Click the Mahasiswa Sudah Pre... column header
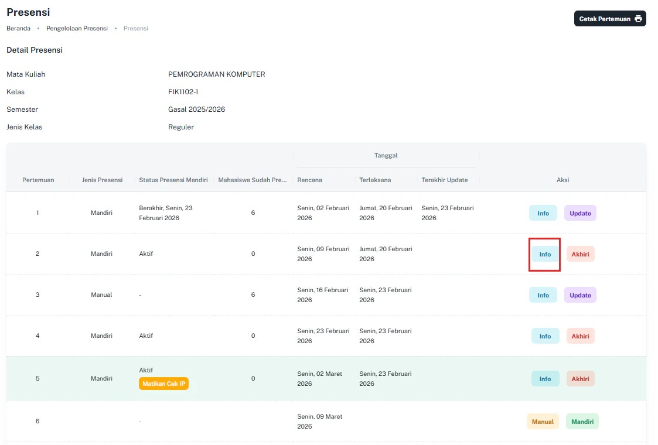 [252, 180]
